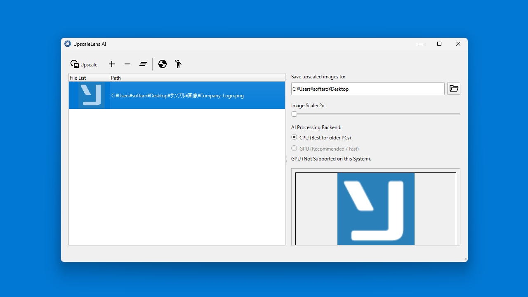Viewport: 528px width, 297px height.
Task: Browse for output folder using folder icon
Action: (454, 89)
